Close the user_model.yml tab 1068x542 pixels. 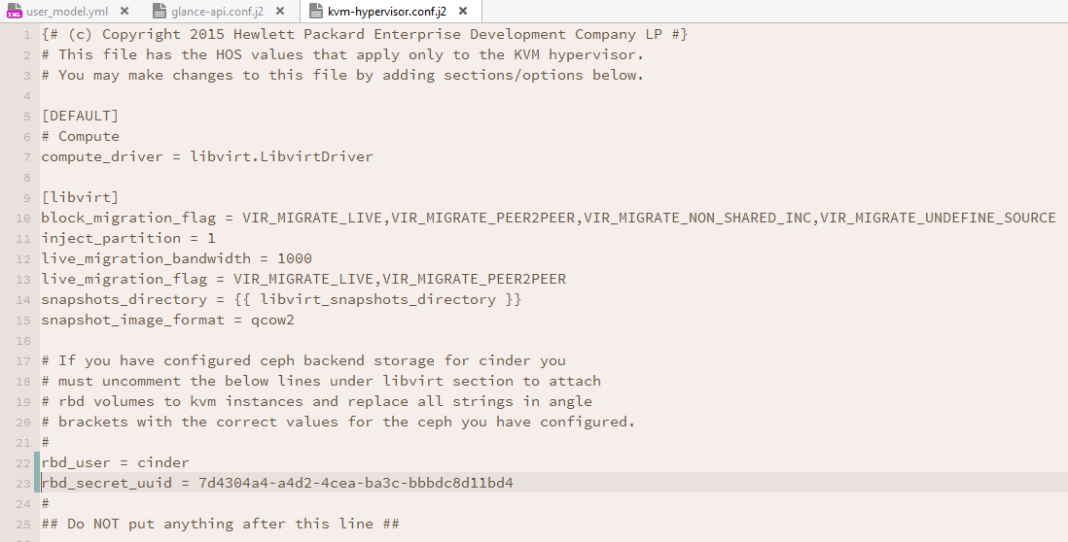(x=124, y=12)
